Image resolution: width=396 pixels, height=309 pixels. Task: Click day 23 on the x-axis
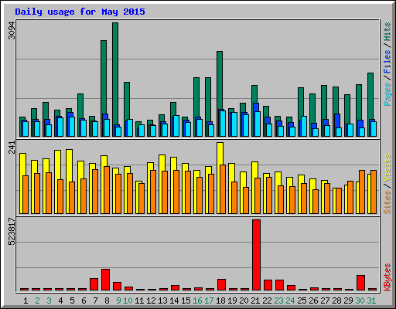tap(278, 301)
